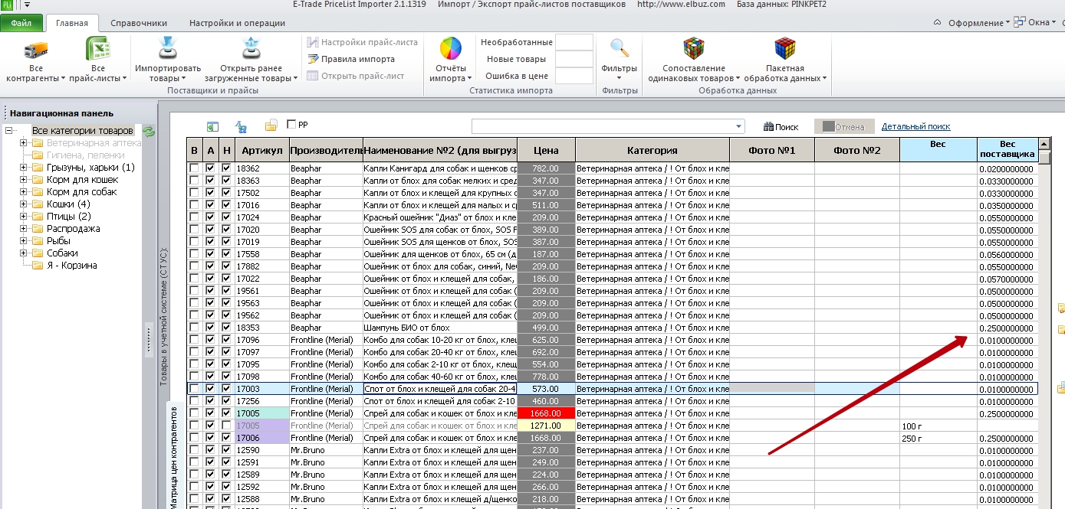Switch to Справочники ribbon tab
The image size is (1065, 509).
pyautogui.click(x=139, y=23)
